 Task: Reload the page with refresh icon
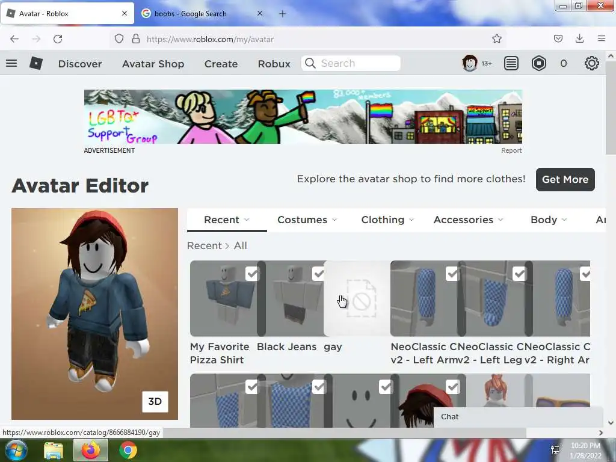click(x=58, y=39)
